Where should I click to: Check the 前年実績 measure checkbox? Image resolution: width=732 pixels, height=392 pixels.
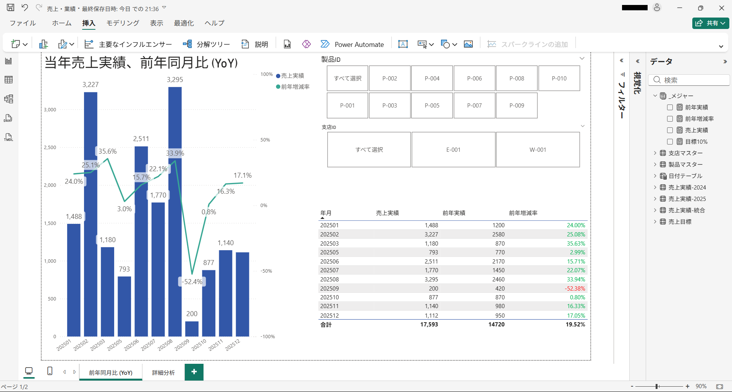[670, 108]
